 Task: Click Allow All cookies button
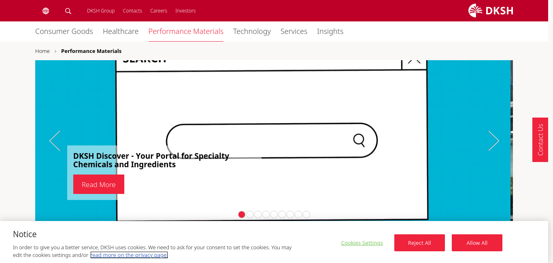[x=477, y=243]
